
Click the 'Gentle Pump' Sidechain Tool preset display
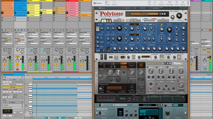(147, 105)
